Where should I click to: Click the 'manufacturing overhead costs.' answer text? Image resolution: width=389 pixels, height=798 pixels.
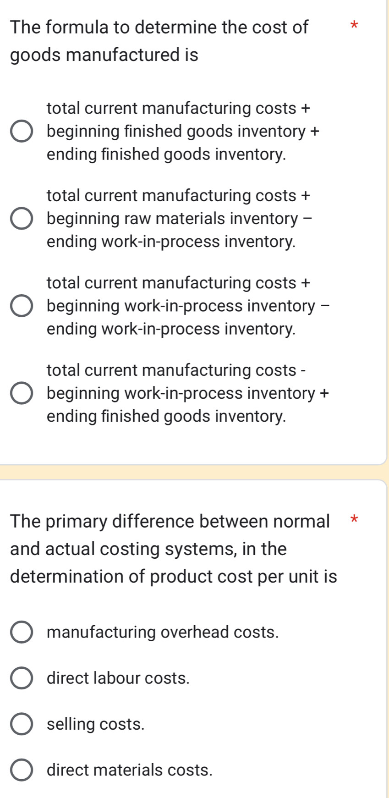(x=163, y=633)
